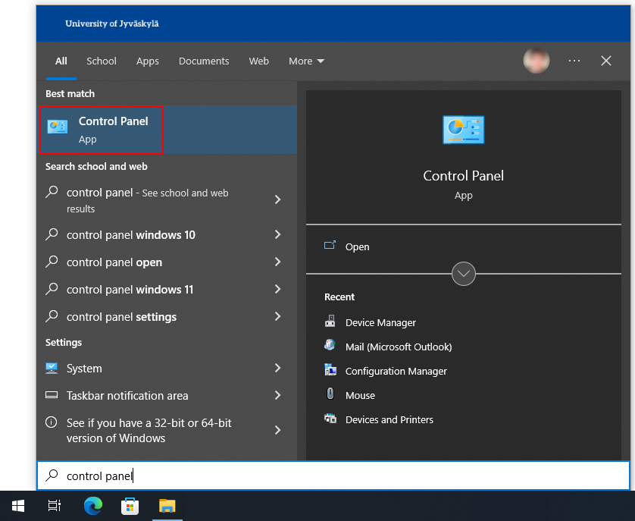
Task: Click 'control panel - See school and web results'
Action: pos(167,200)
